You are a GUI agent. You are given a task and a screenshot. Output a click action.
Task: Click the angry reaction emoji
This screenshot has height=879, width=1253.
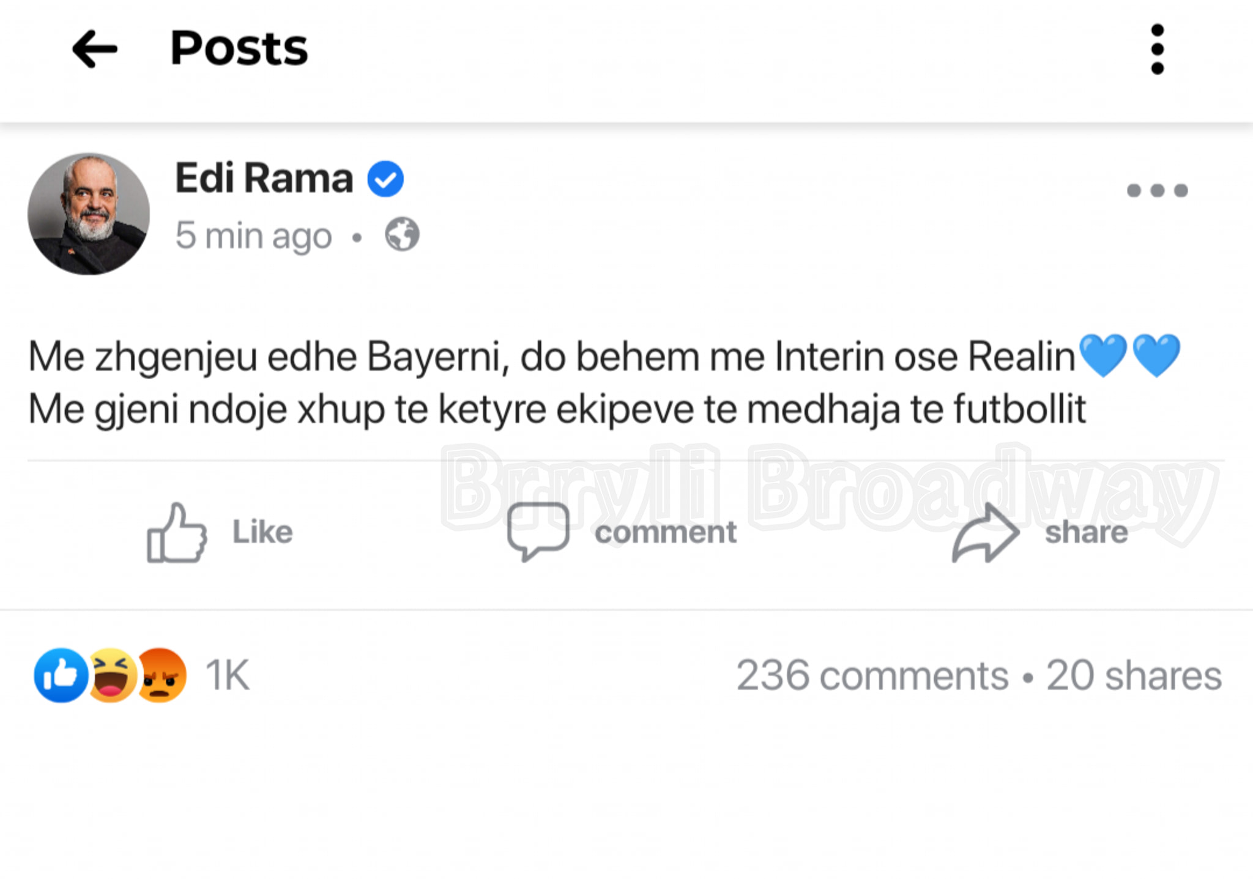pyautogui.click(x=162, y=675)
